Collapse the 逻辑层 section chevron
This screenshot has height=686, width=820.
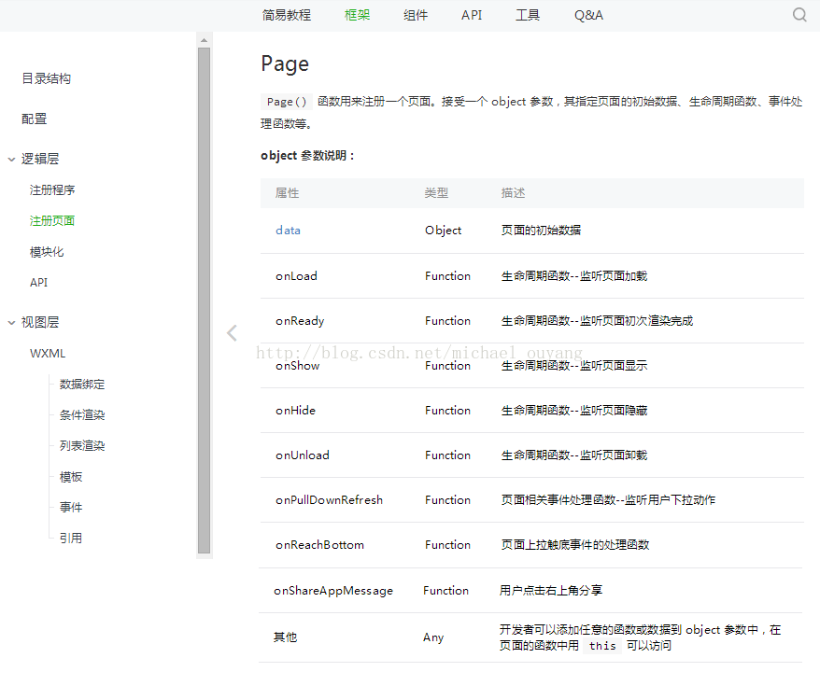11,159
